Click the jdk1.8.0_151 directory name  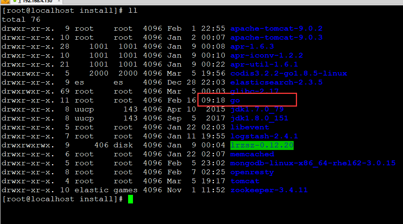[x=259, y=118]
